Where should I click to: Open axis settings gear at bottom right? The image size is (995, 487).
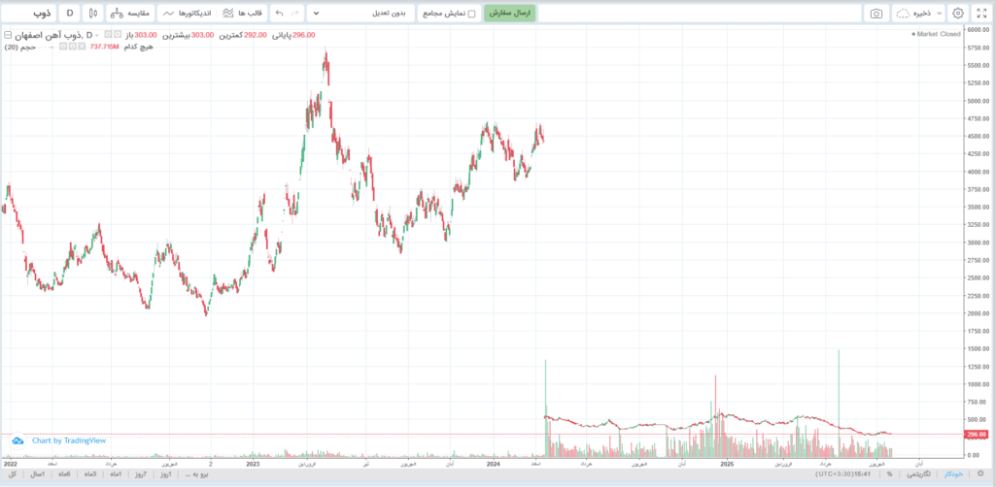pyautogui.click(x=979, y=473)
